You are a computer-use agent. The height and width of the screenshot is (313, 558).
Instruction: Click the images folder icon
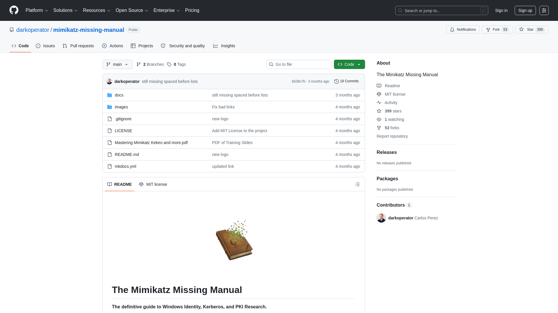coord(110,107)
